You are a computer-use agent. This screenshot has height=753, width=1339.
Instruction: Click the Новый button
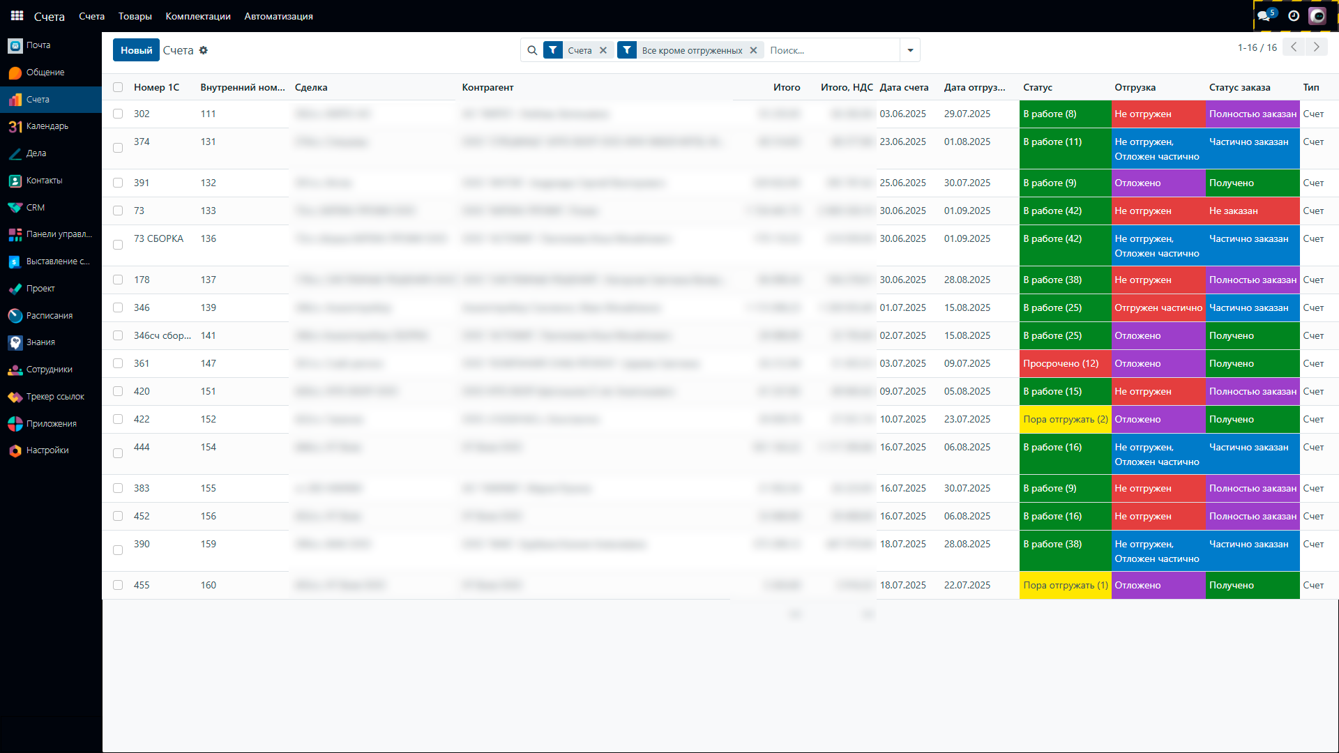pyautogui.click(x=136, y=50)
